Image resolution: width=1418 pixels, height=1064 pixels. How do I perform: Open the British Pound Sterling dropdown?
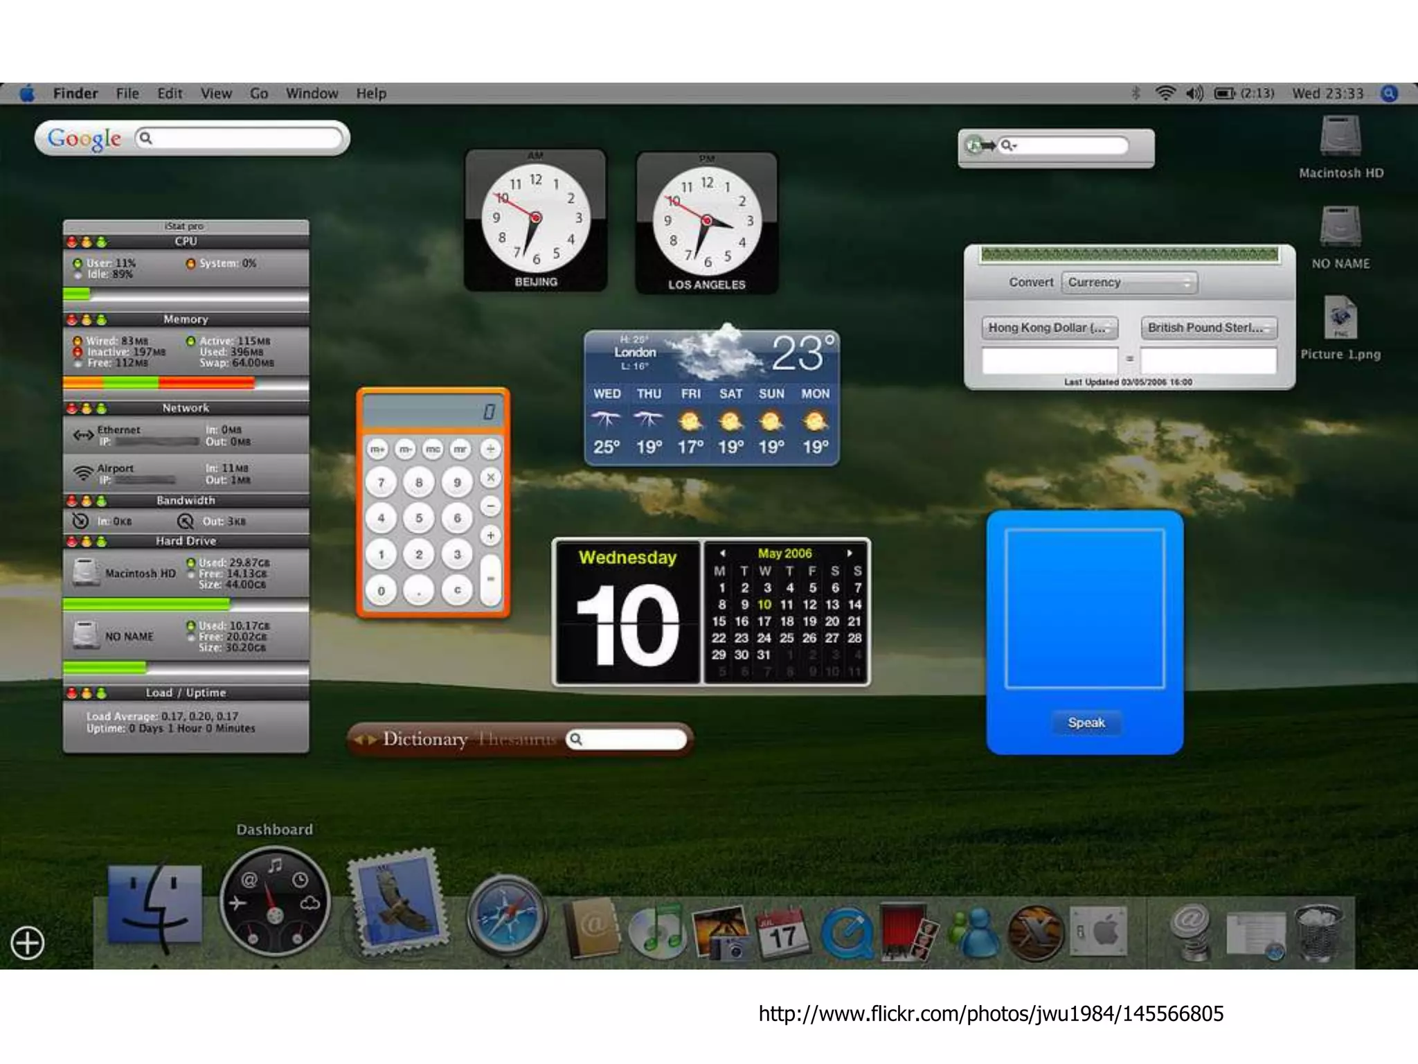tap(1209, 328)
